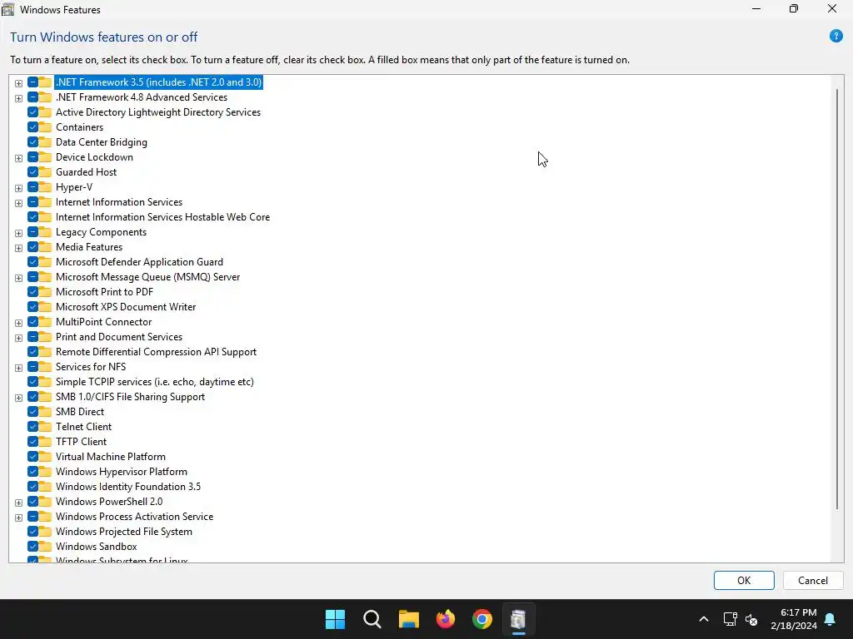Click the features list vertical scrollbar
Viewport: 853px width, 639px height.
(837, 299)
